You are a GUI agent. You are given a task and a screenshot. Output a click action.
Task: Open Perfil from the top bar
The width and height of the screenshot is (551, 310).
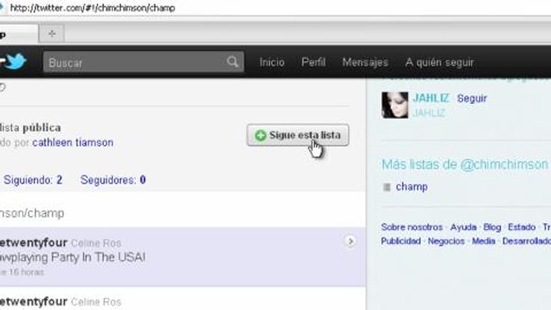313,62
